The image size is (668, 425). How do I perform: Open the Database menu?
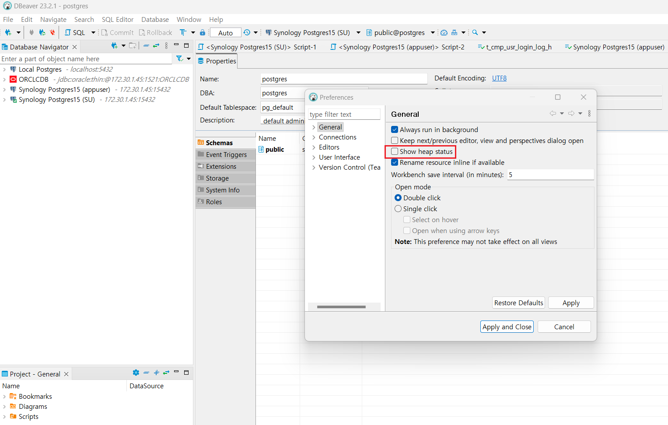(x=155, y=19)
